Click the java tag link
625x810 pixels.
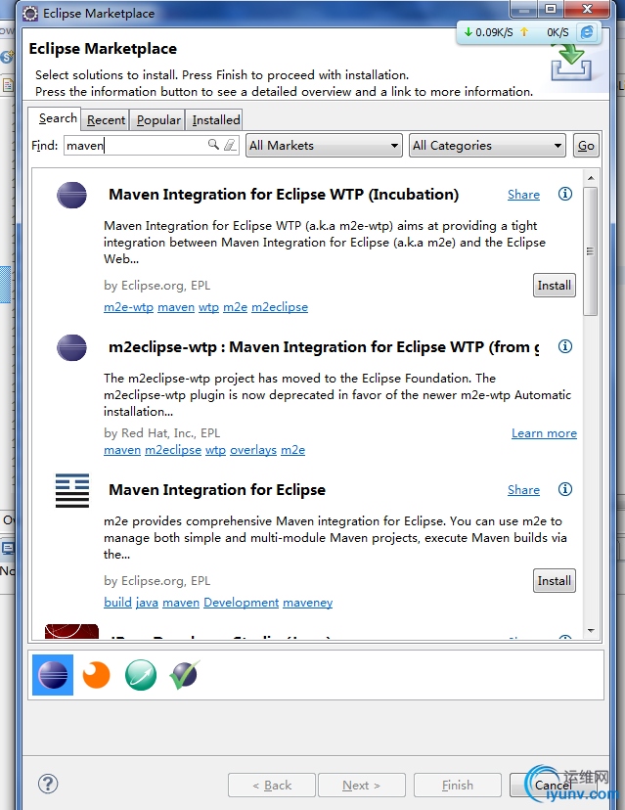point(148,603)
